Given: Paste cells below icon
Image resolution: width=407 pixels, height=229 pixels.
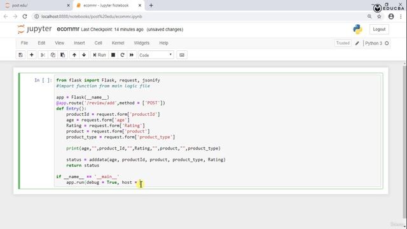Looking at the screenshot, I should (x=62, y=55).
